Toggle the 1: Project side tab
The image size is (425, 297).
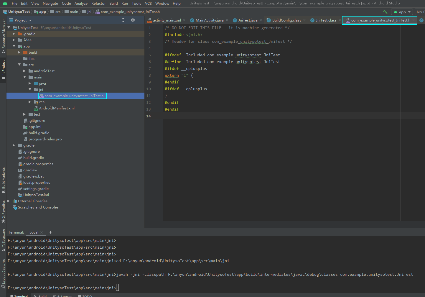click(3, 70)
